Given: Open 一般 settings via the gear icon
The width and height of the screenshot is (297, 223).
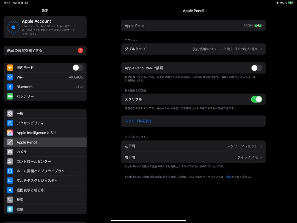Looking at the screenshot, I should click(x=10, y=113).
